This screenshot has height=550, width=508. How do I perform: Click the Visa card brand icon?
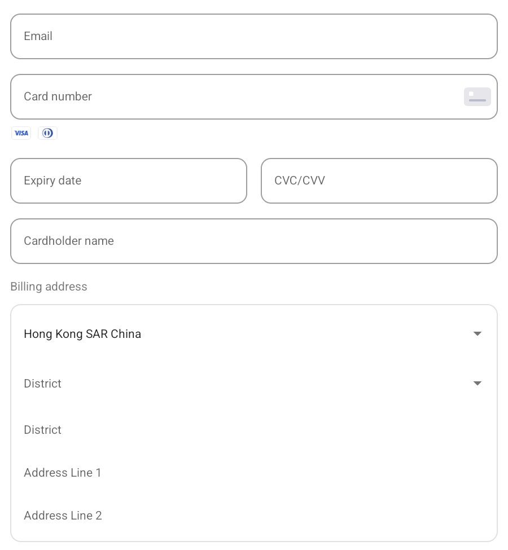[21, 133]
